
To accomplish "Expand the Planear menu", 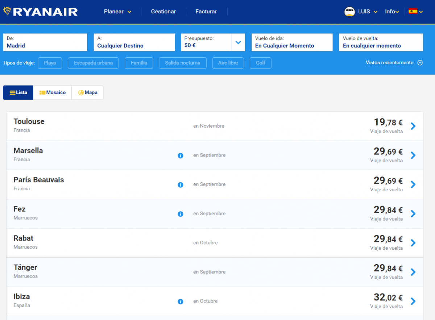I will tap(117, 12).
